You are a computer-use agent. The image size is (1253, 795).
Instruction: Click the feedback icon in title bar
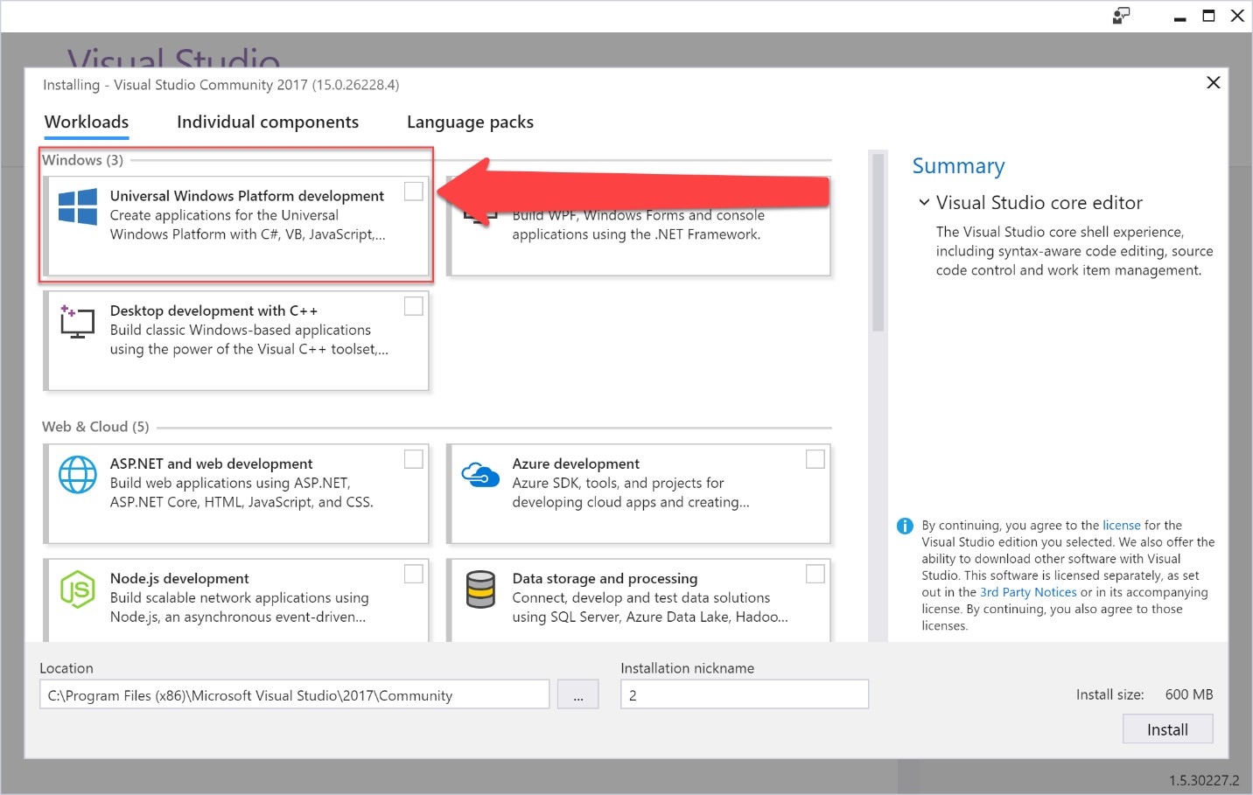tap(1121, 16)
